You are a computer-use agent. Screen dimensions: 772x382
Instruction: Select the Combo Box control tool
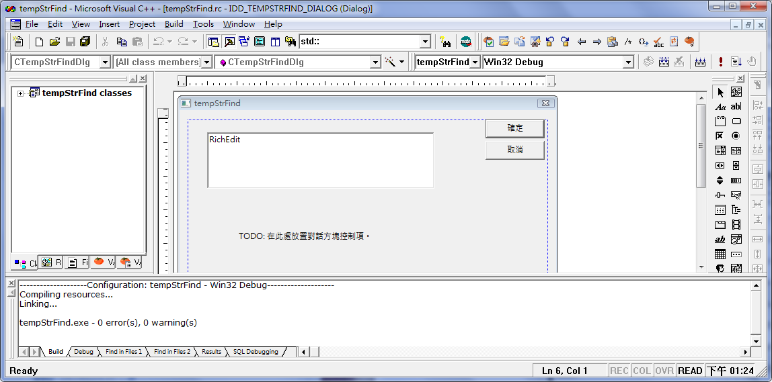click(x=720, y=151)
